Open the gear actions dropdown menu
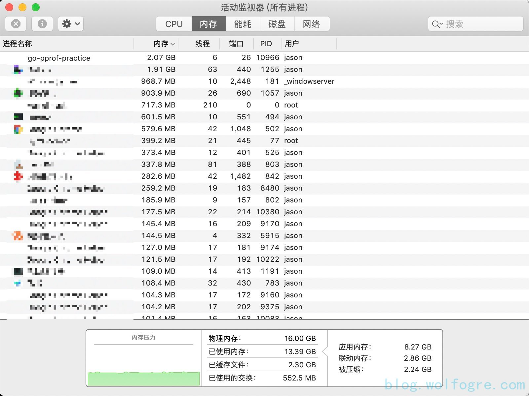The height and width of the screenshot is (396, 529). (71, 24)
